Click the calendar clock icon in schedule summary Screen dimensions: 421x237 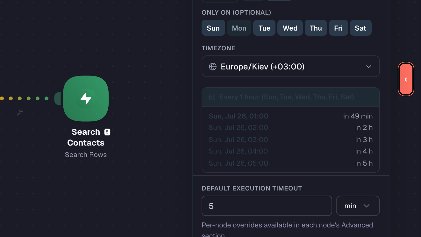tap(212, 97)
